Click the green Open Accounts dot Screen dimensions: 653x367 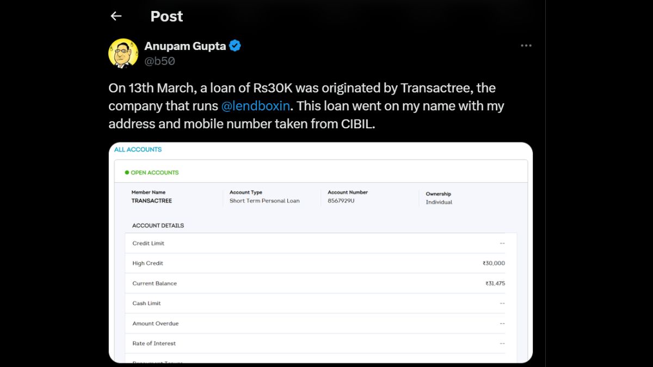click(x=127, y=172)
